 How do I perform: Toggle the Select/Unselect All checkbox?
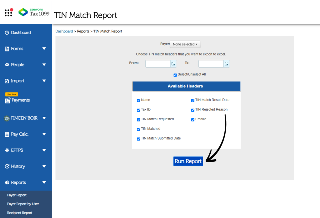pyautogui.click(x=175, y=75)
